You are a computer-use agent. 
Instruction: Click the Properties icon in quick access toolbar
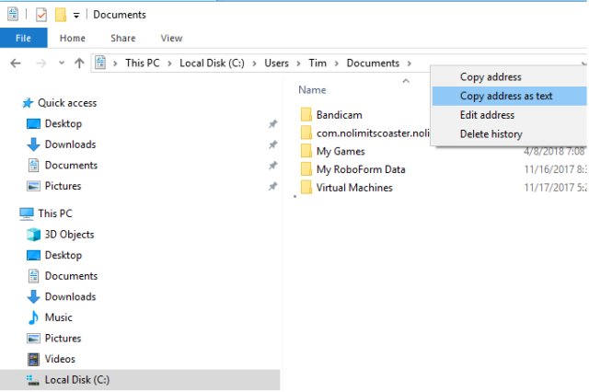click(41, 15)
